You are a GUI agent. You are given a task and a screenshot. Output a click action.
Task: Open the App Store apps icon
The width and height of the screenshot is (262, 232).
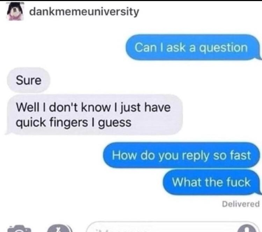point(60,228)
